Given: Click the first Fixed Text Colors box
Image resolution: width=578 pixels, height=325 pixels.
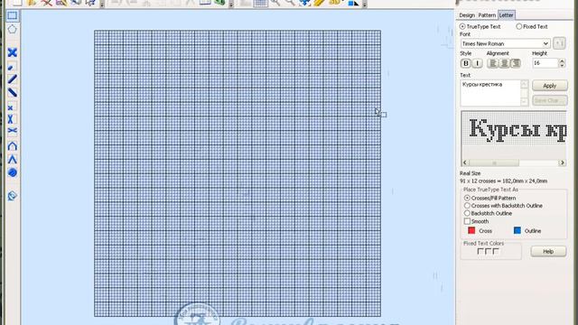Looking at the screenshot, I should click(x=480, y=251).
